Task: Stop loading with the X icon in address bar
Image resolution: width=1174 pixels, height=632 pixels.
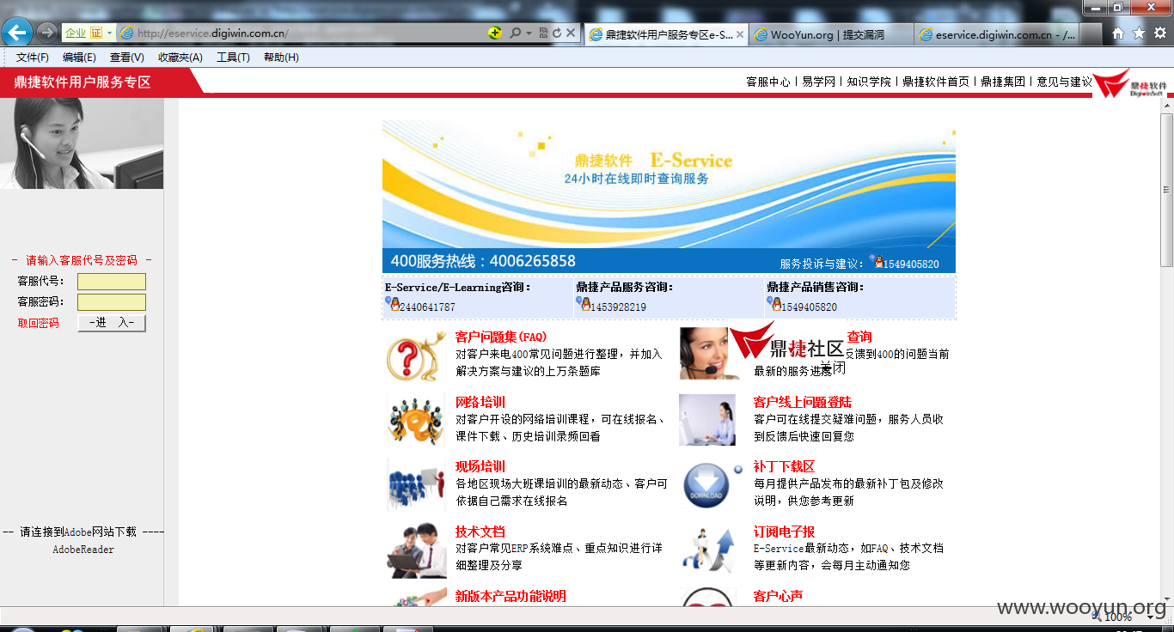Action: 571,33
